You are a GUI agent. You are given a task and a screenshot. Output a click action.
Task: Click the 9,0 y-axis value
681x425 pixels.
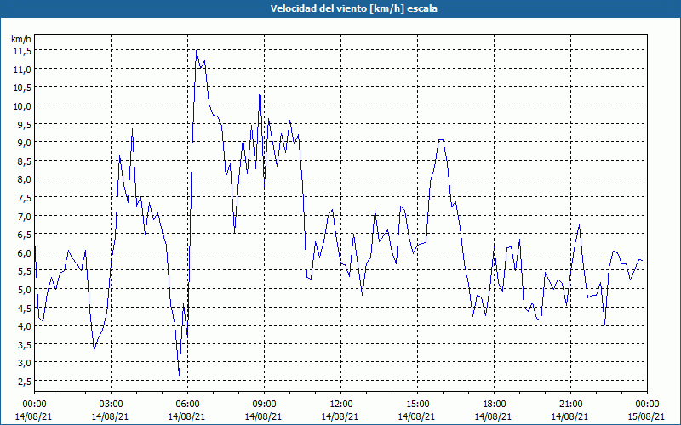point(25,142)
